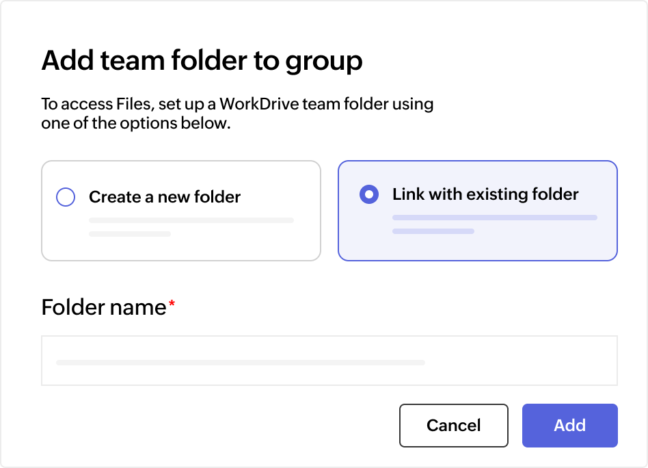Click the Link with existing folder option card
The image size is (648, 468).
tap(478, 210)
